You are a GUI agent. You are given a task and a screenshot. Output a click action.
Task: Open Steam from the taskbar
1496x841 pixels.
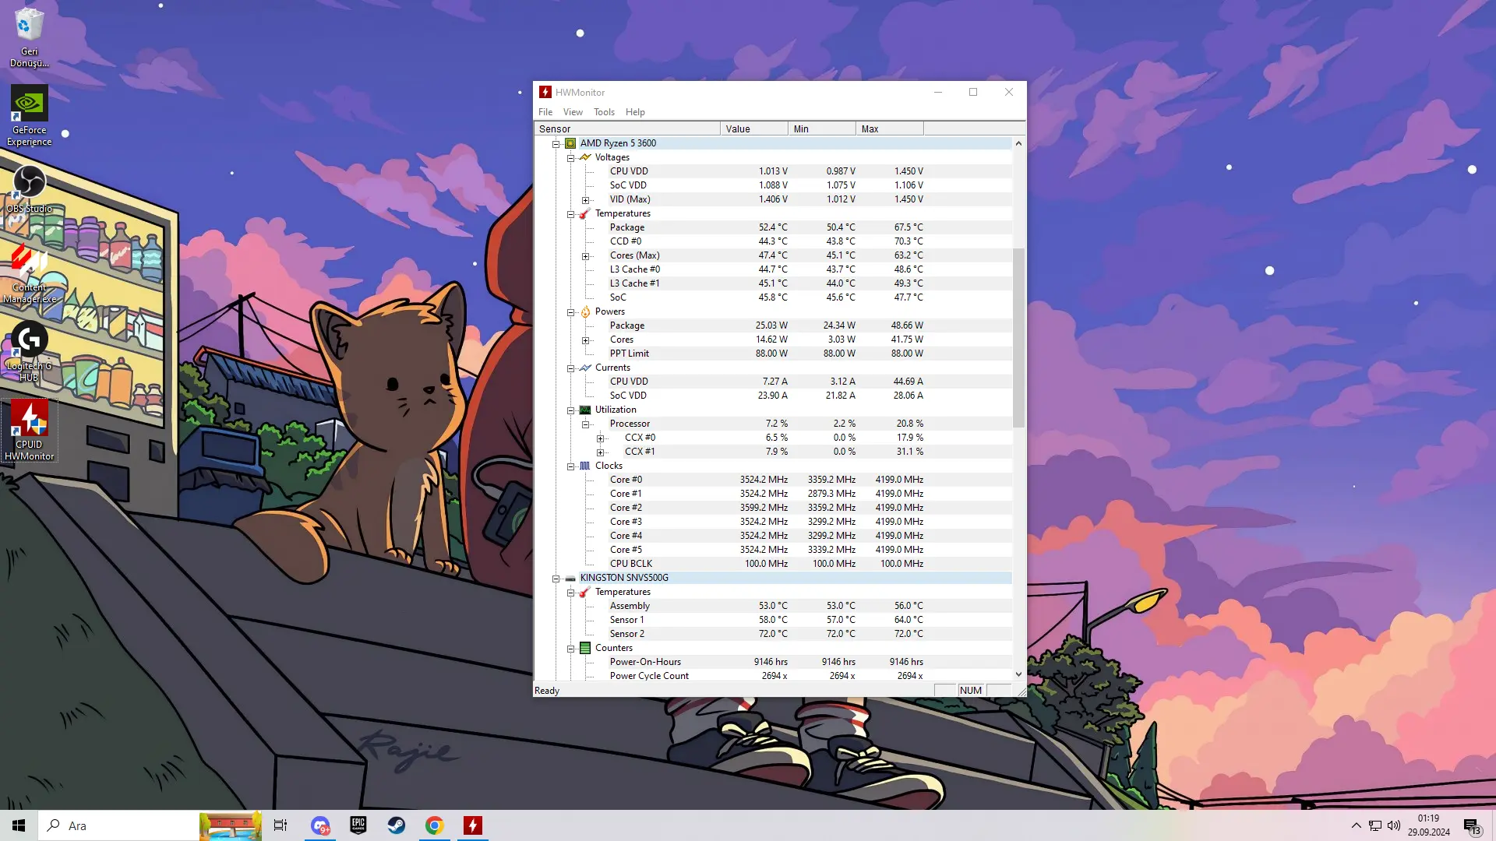pyautogui.click(x=397, y=825)
